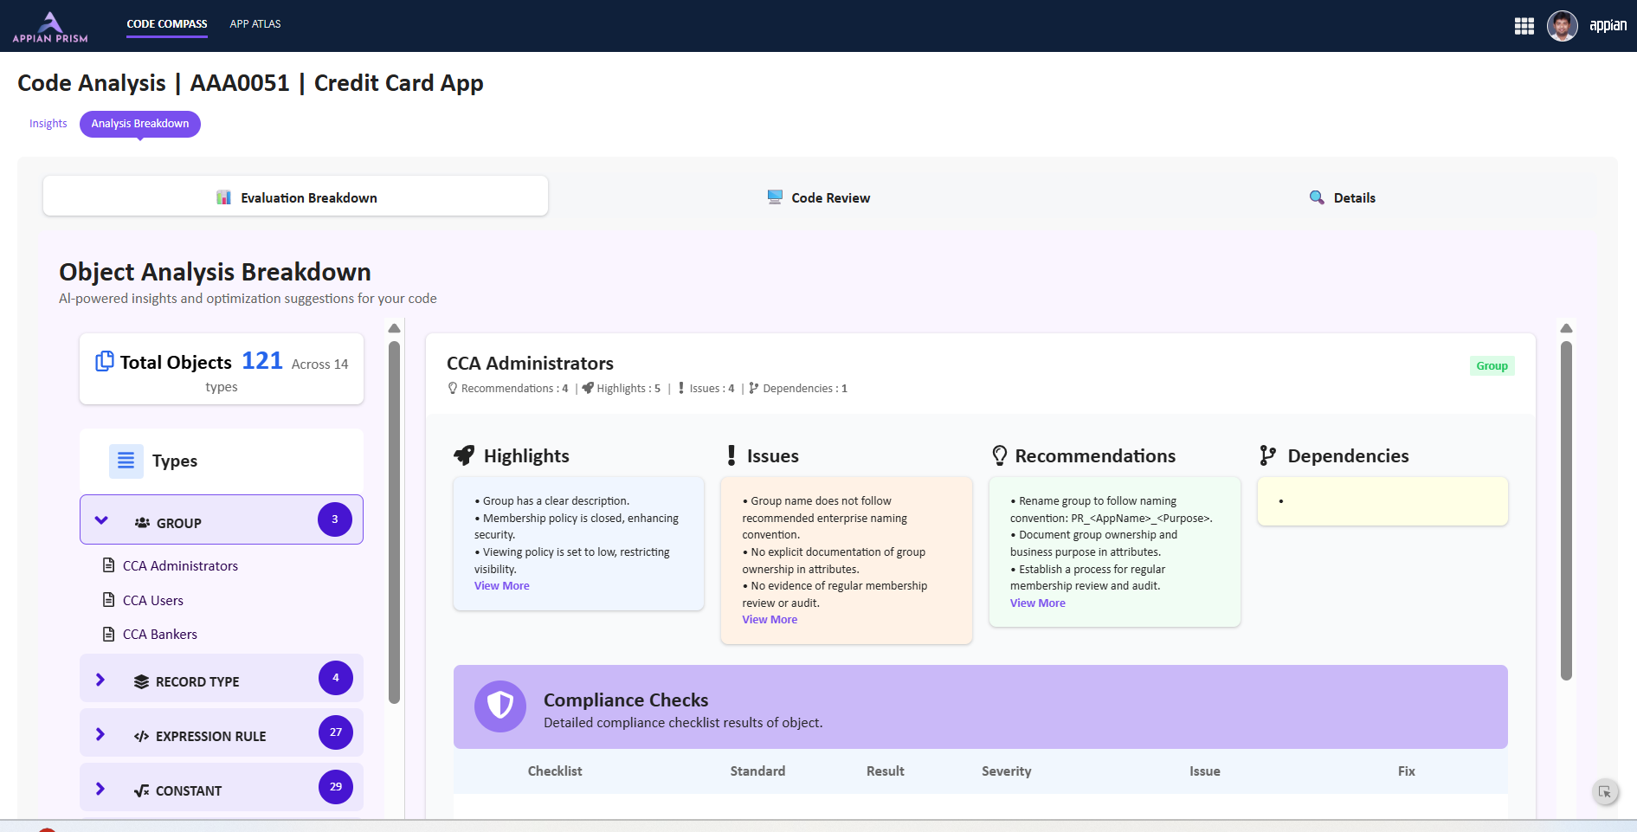Click the Compliance Checks shield icon
The height and width of the screenshot is (832, 1637).
pyautogui.click(x=500, y=706)
